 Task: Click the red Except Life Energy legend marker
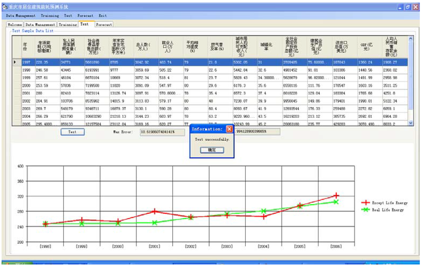pyautogui.click(x=365, y=203)
